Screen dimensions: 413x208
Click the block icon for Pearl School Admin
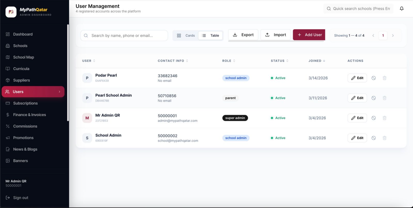pos(373,98)
